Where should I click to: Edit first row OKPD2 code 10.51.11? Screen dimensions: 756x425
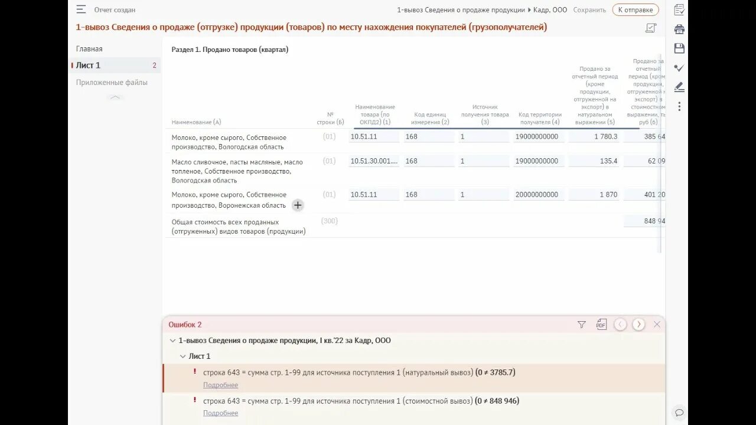pos(374,136)
